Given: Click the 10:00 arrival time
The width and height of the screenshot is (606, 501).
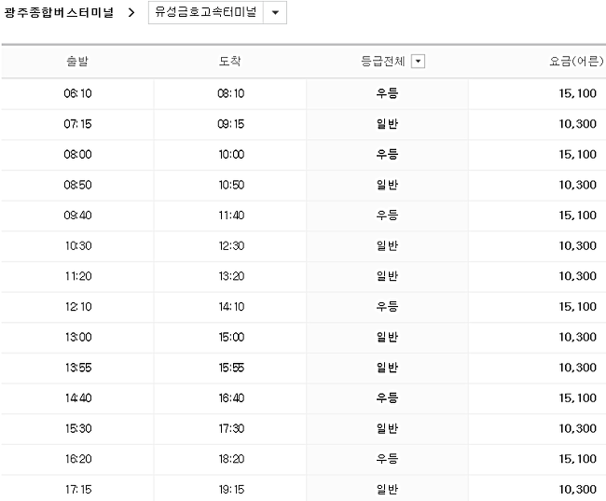Looking at the screenshot, I should pos(231,154).
